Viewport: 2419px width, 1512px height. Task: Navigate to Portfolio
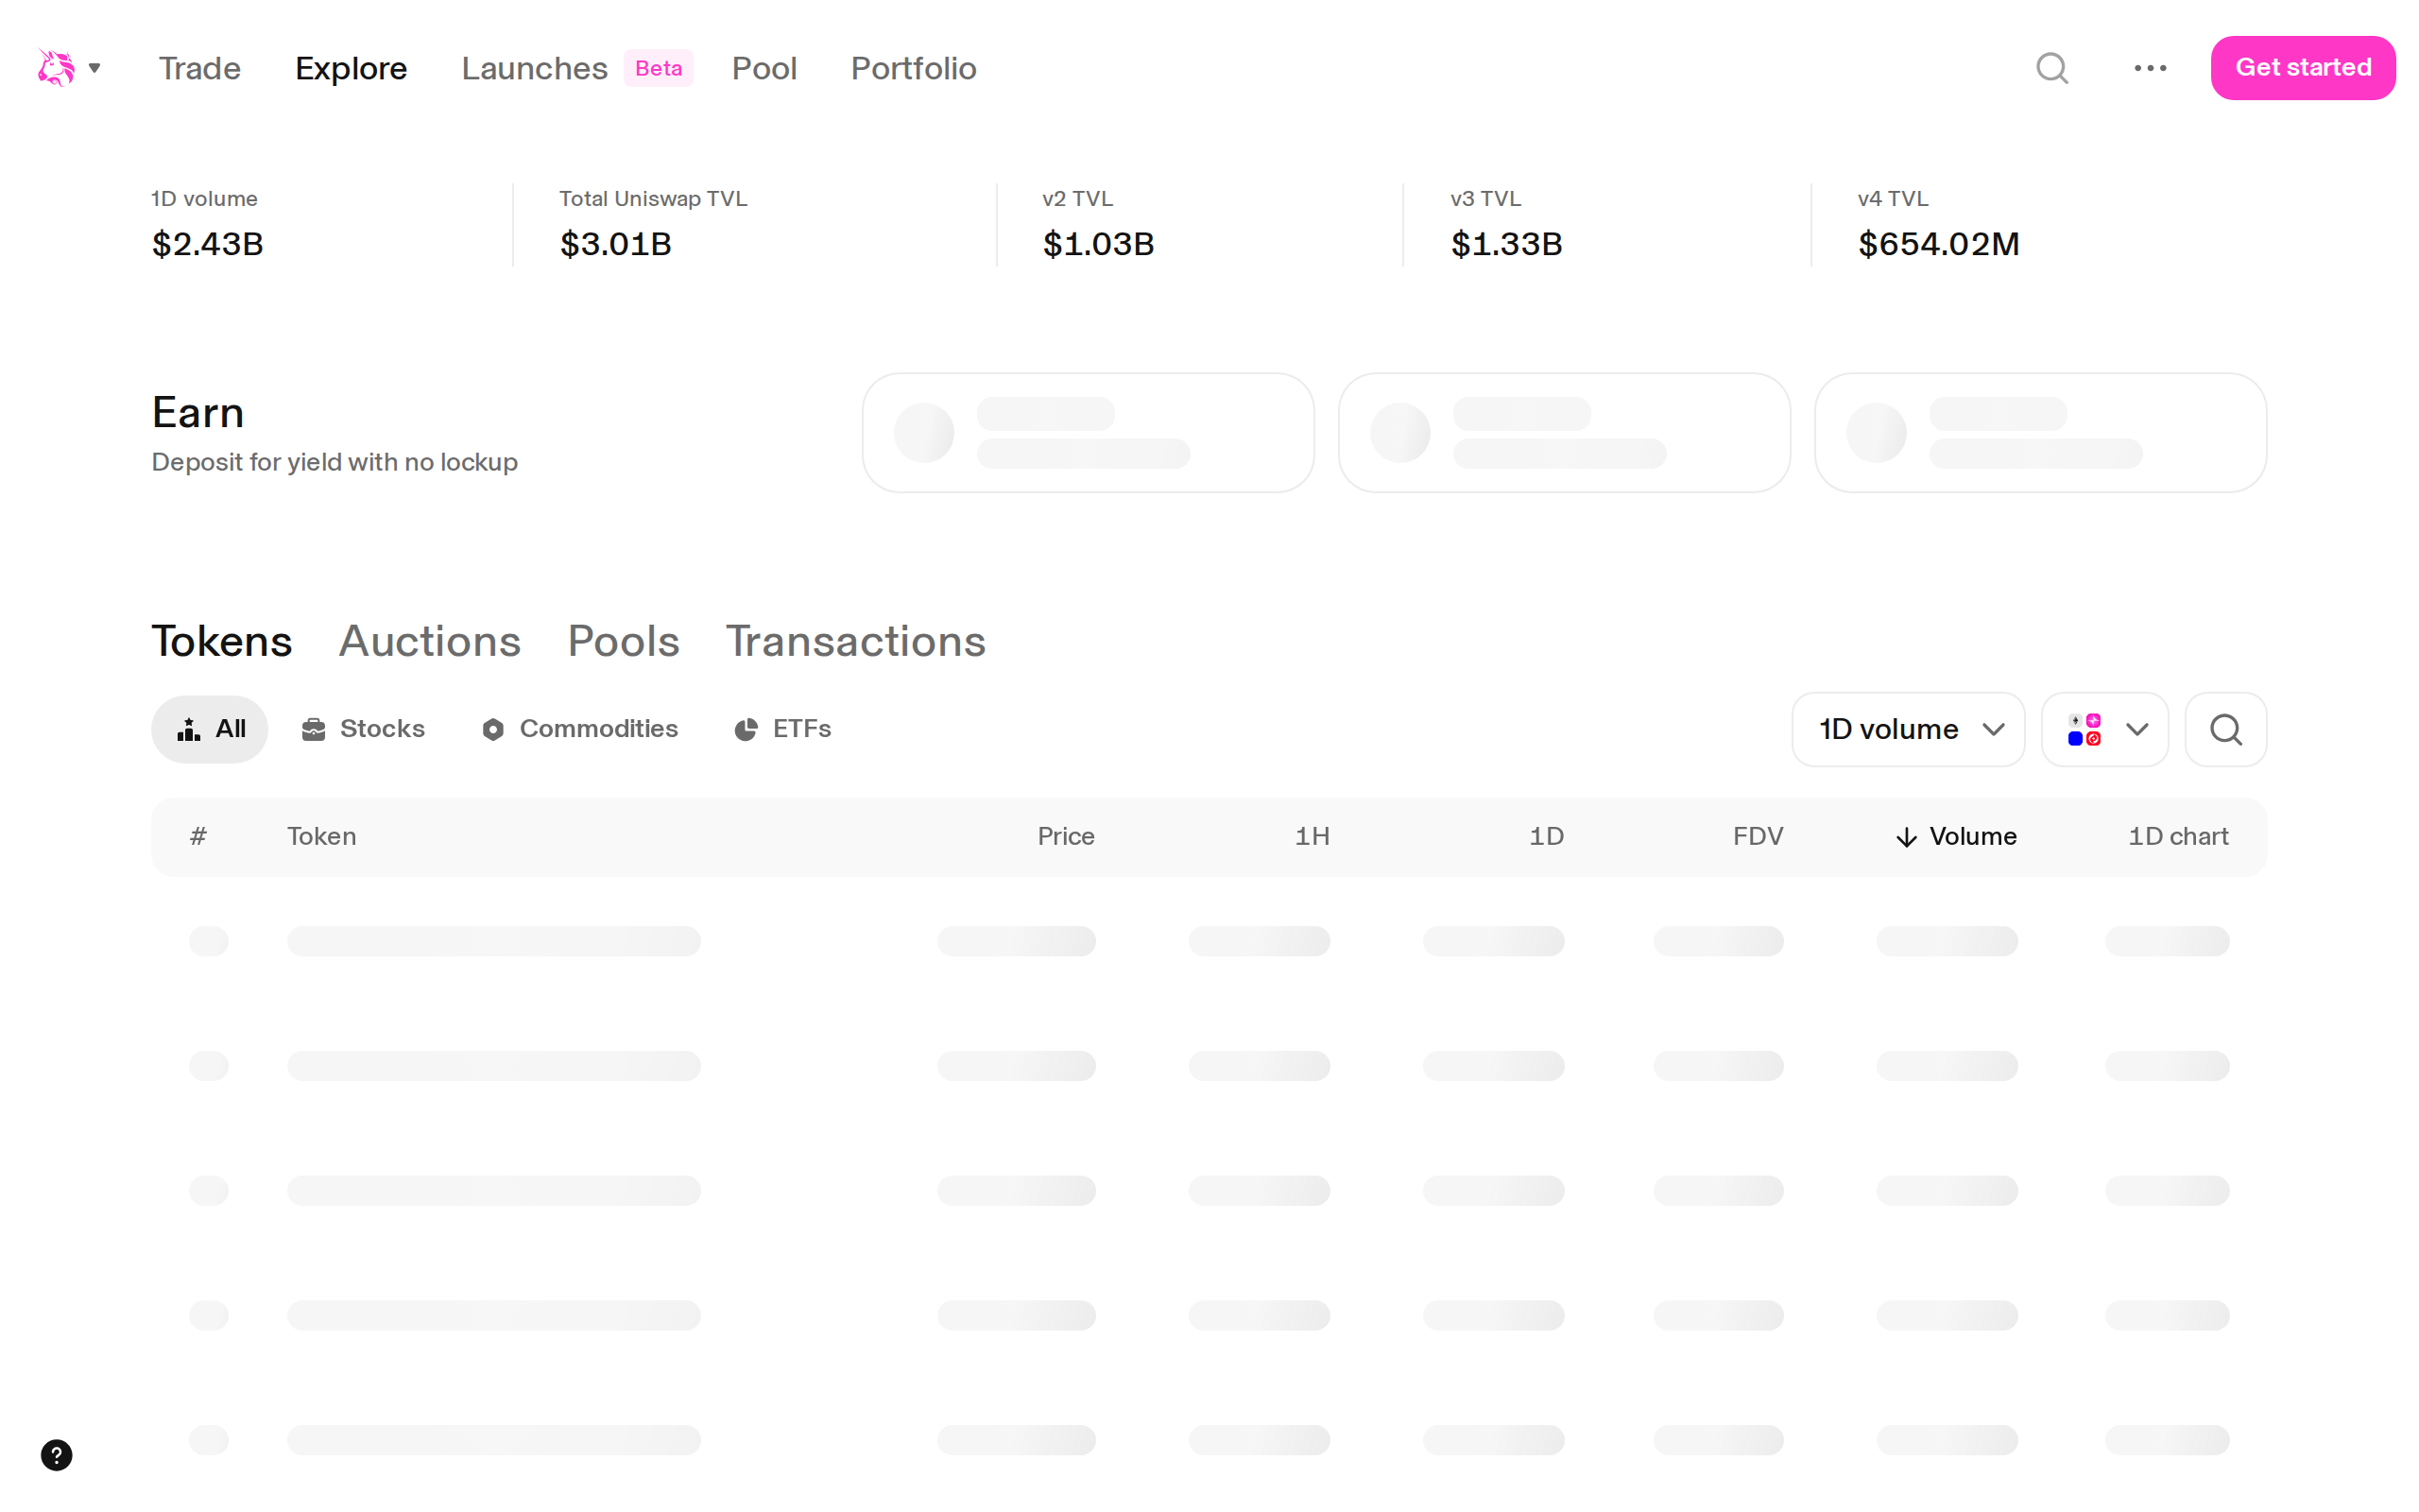pyautogui.click(x=914, y=68)
